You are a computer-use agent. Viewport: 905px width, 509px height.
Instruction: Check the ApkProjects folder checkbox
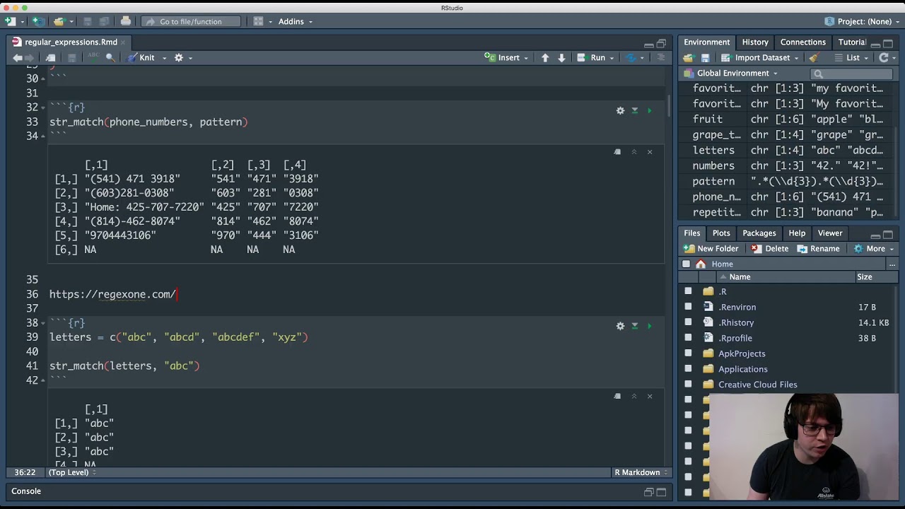point(688,353)
